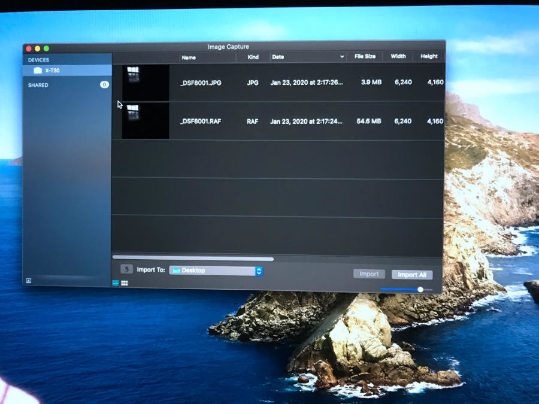Viewport: 539px width, 404px height.
Task: Select the X-T30 camera device
Action: click(52, 71)
